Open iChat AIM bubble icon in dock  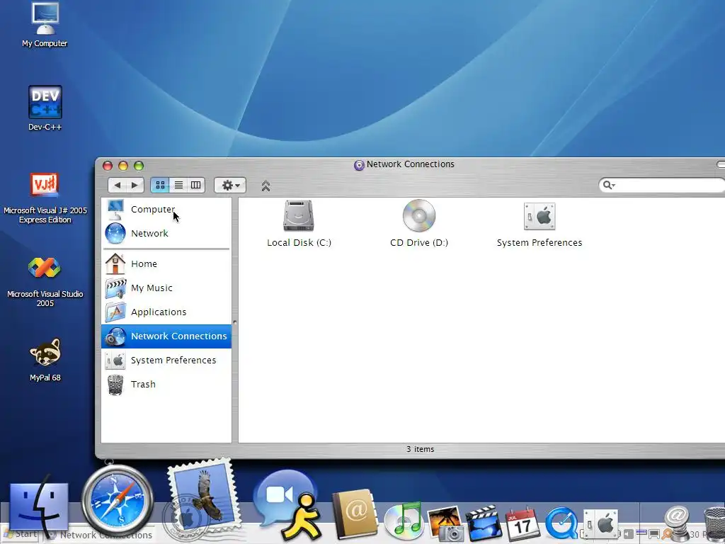[289, 504]
